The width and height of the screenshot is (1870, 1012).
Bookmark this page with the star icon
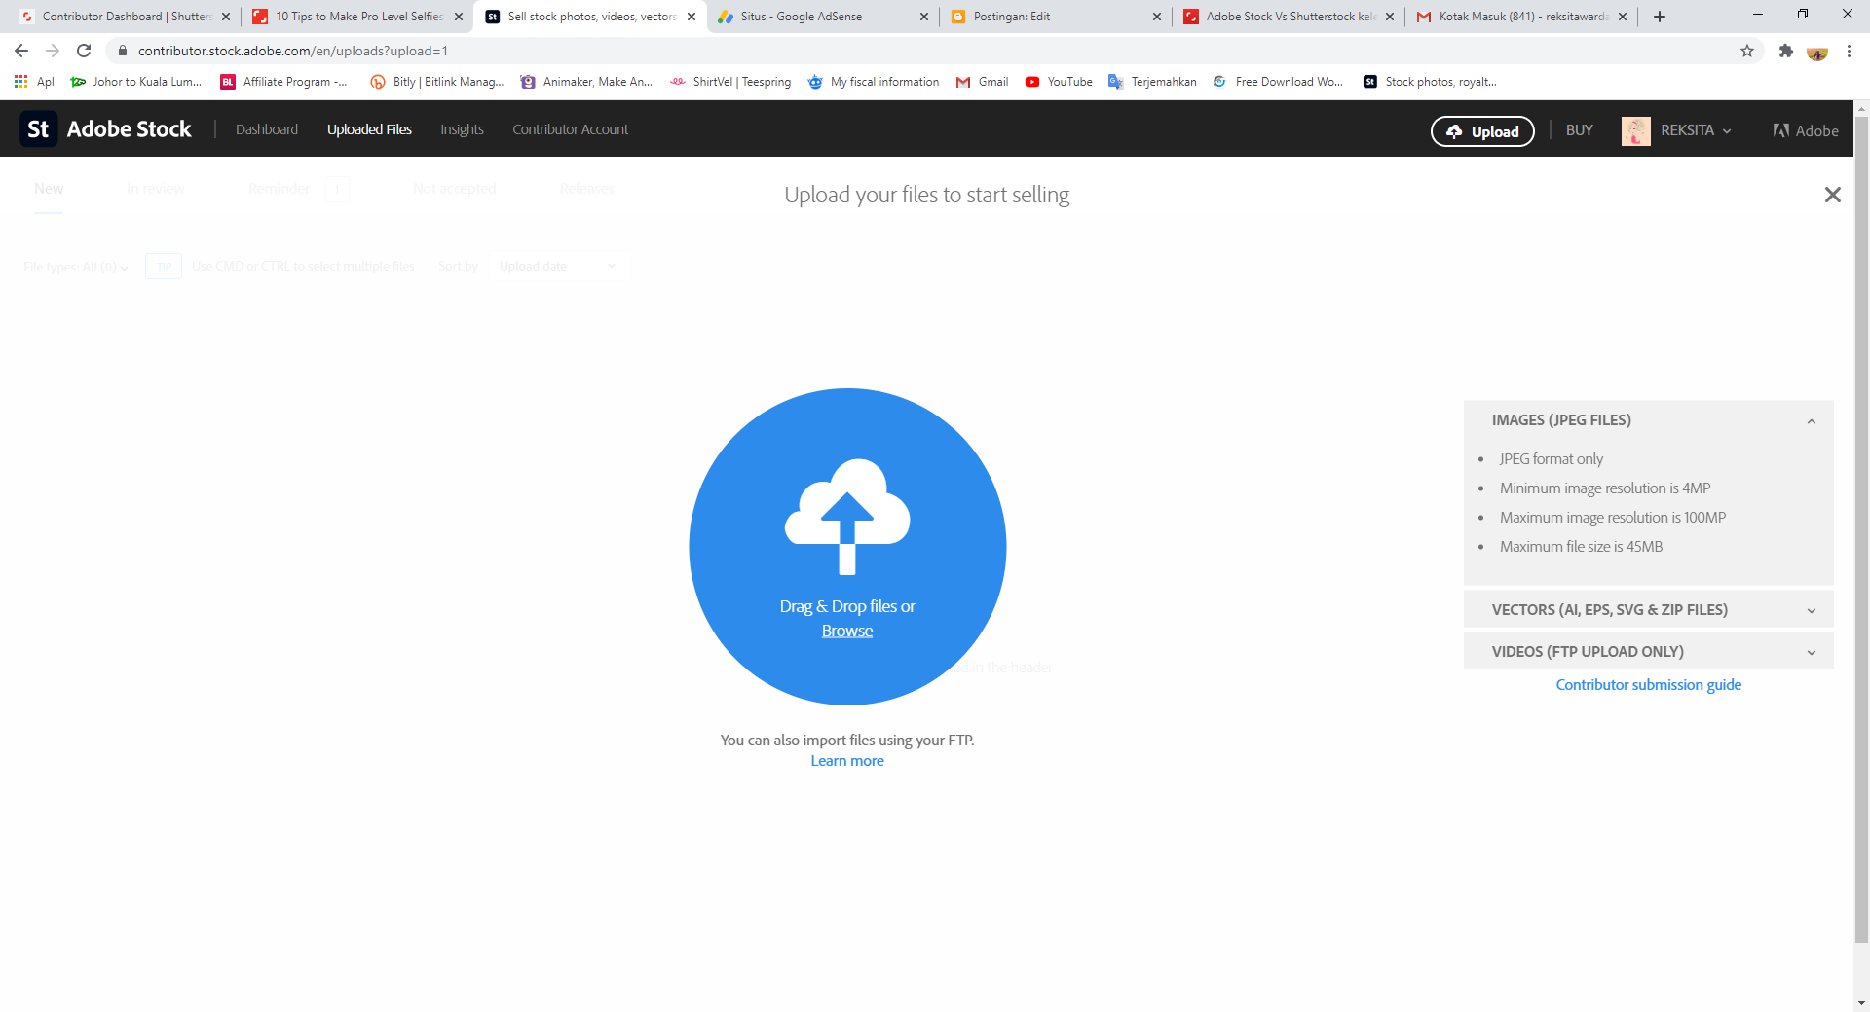1747,51
